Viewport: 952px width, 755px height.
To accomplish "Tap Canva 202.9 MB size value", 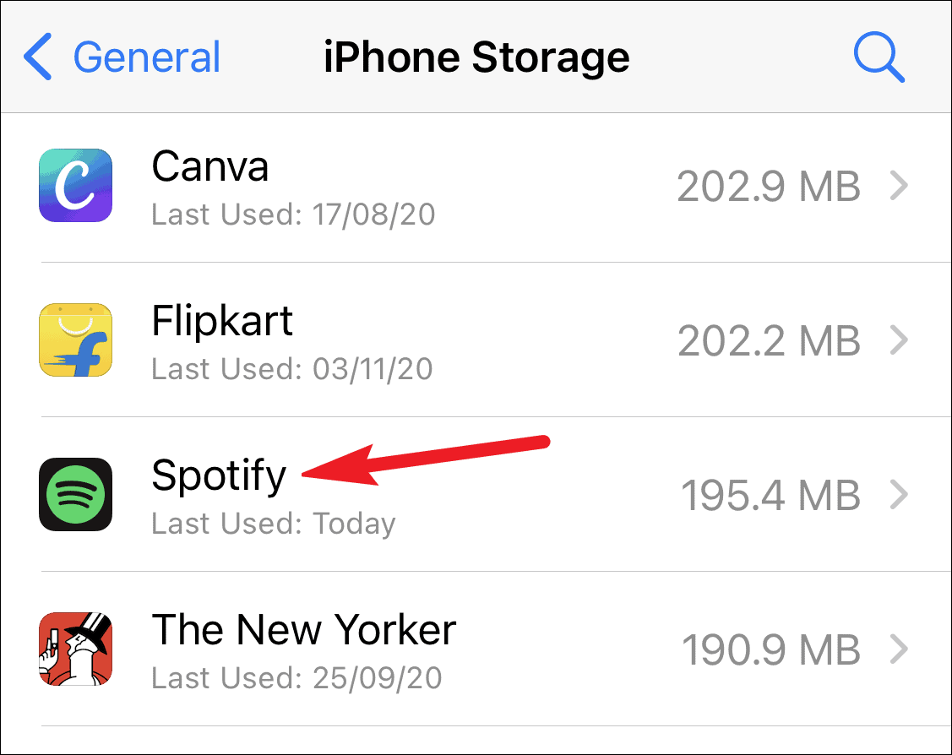I will [x=769, y=187].
